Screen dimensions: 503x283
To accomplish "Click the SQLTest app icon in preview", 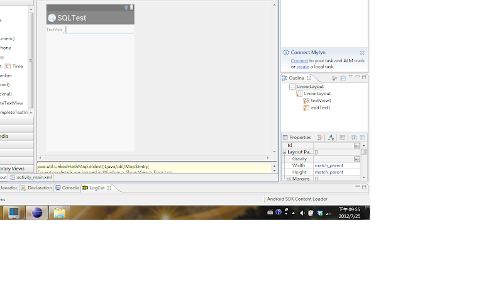I will pyautogui.click(x=52, y=18).
